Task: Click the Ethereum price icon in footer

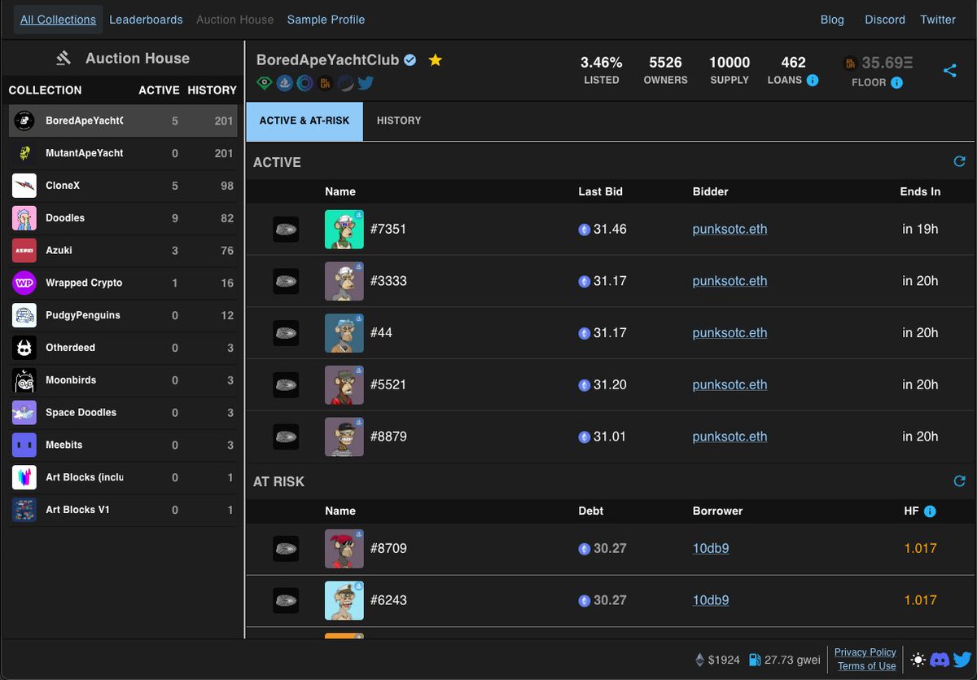Action: 699,660
